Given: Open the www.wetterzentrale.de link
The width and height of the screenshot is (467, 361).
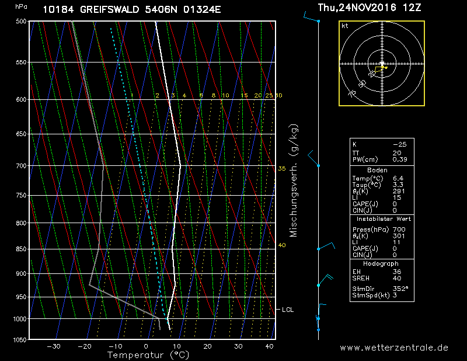Looking at the screenshot, I should point(394,347).
